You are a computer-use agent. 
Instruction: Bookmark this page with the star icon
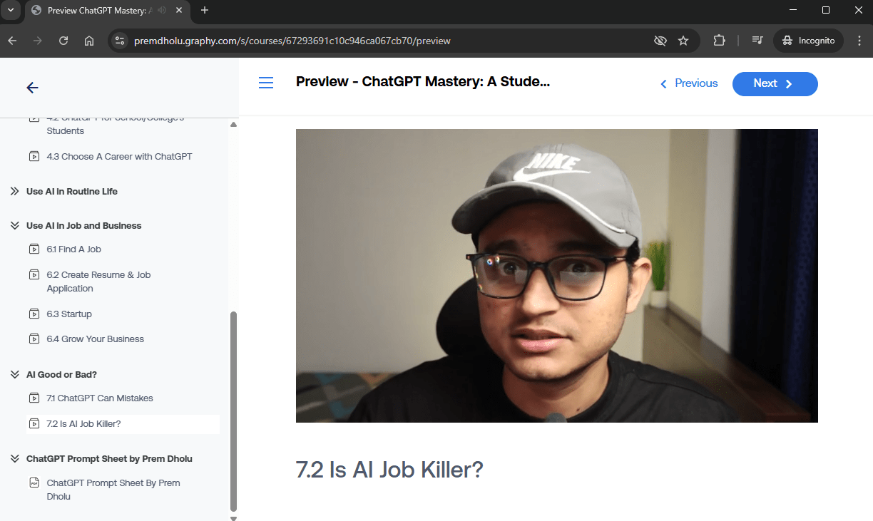[x=683, y=41]
